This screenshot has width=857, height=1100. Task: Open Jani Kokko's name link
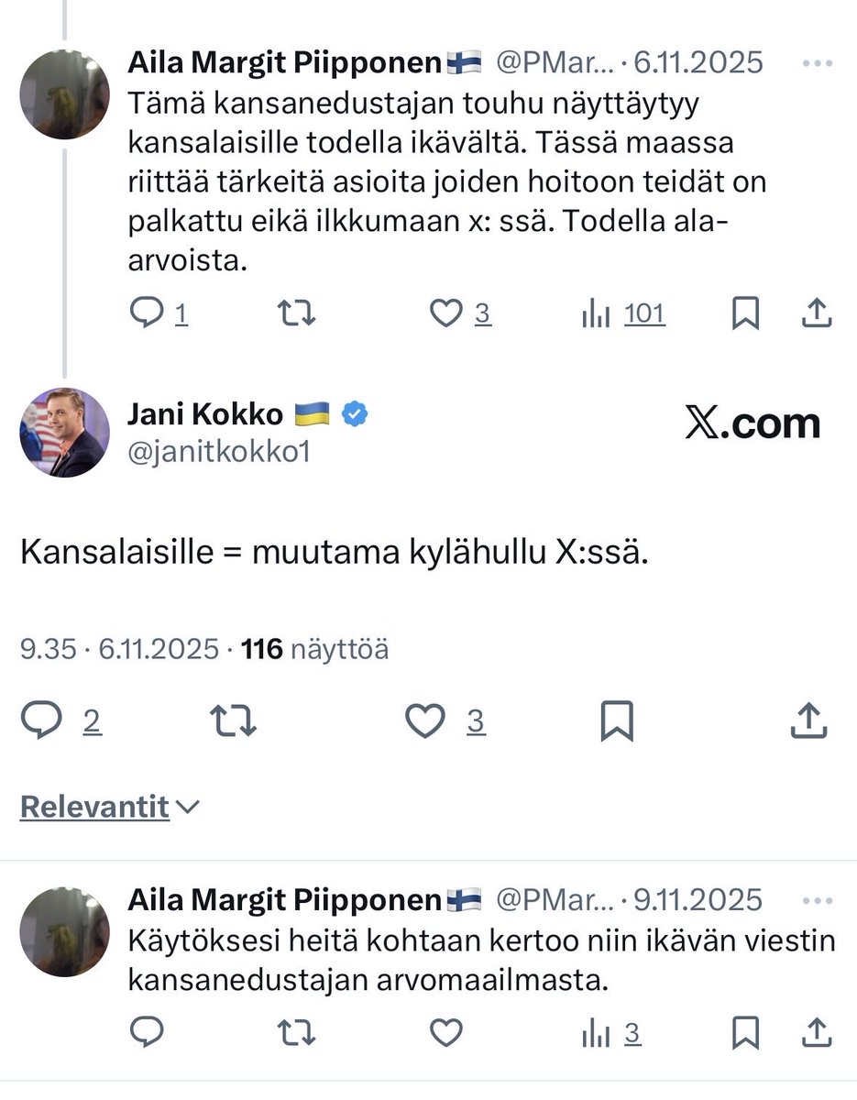tap(205, 414)
